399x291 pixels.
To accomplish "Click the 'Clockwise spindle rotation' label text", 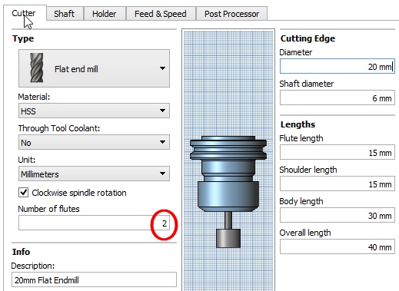I will tap(79, 193).
